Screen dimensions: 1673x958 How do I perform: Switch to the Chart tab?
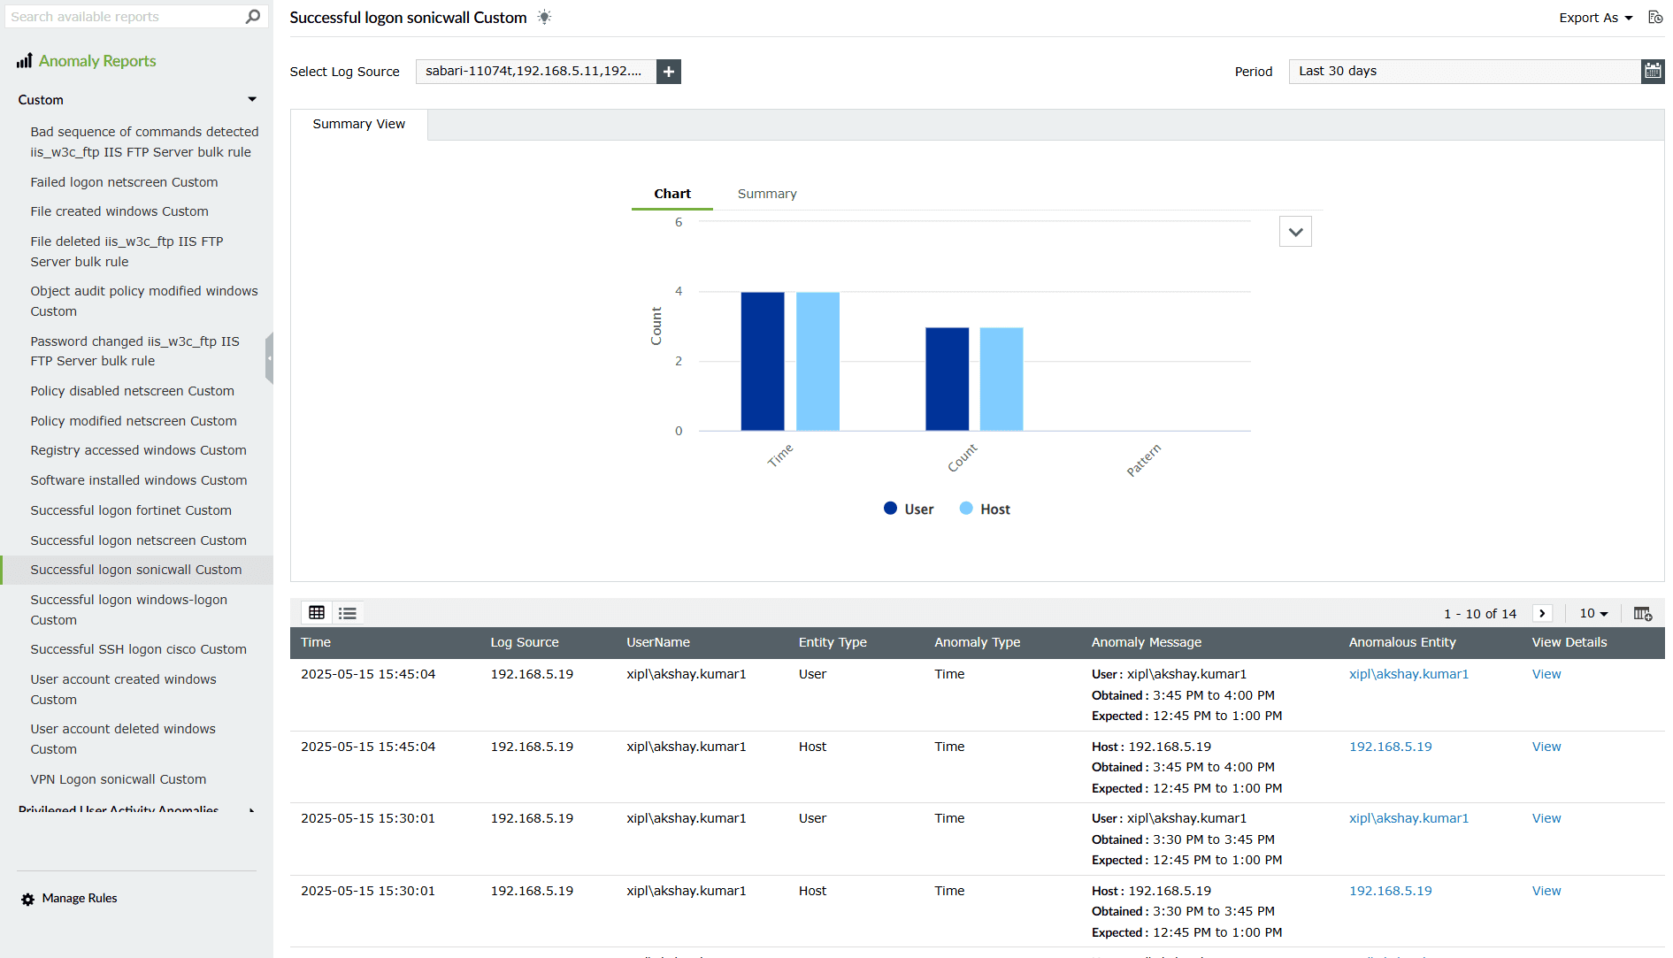tap(672, 194)
